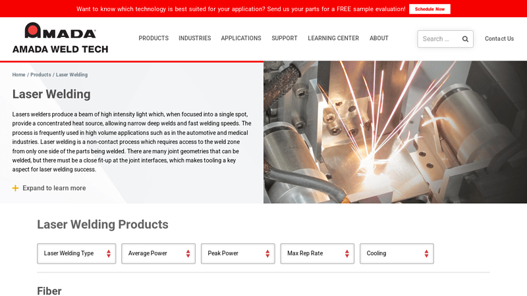Go to the Products breadcrumb link
The width and height of the screenshot is (527, 296).
tap(41, 74)
